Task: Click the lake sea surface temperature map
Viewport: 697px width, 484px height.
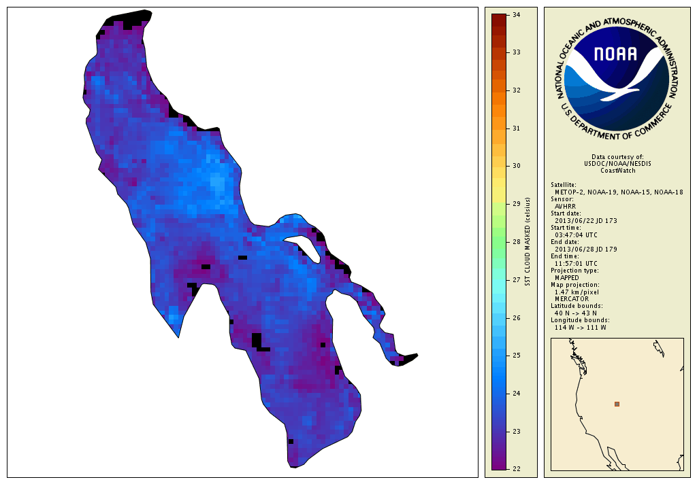Action: tap(250, 239)
